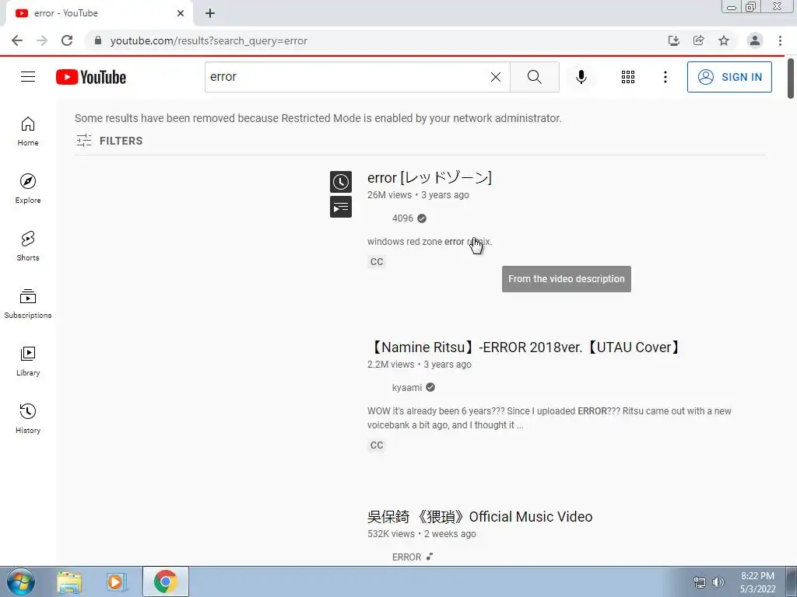This screenshot has height=597, width=797.
Task: Click the CC badge under Namine Ritsu video
Action: point(377,445)
